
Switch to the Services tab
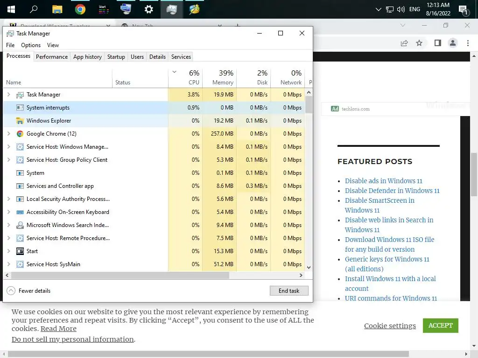pyautogui.click(x=181, y=57)
